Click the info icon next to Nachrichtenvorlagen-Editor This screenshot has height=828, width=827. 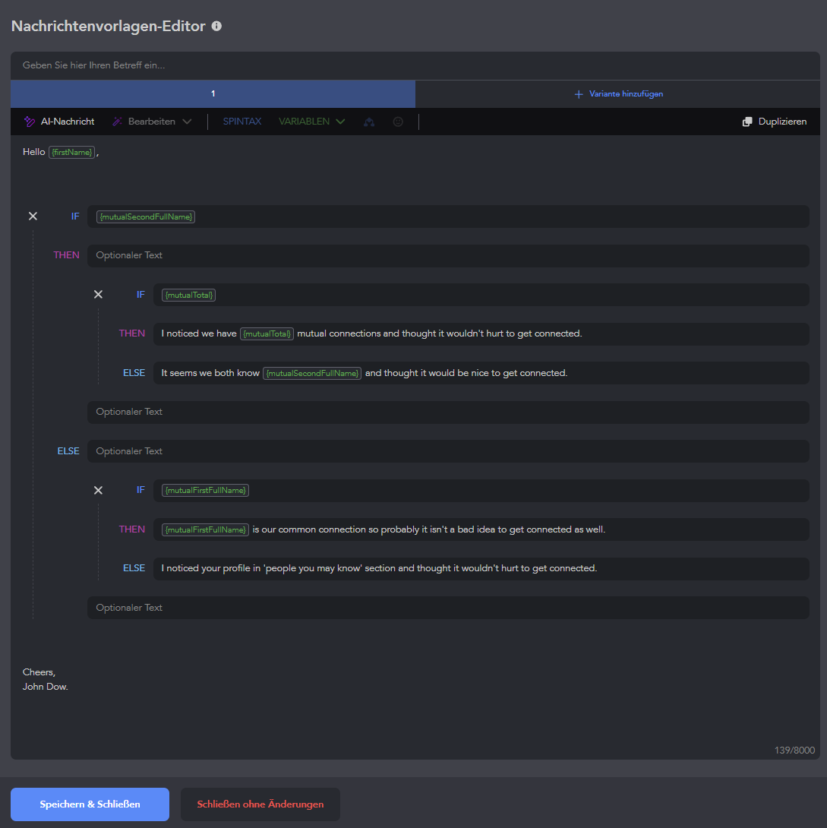tap(216, 26)
